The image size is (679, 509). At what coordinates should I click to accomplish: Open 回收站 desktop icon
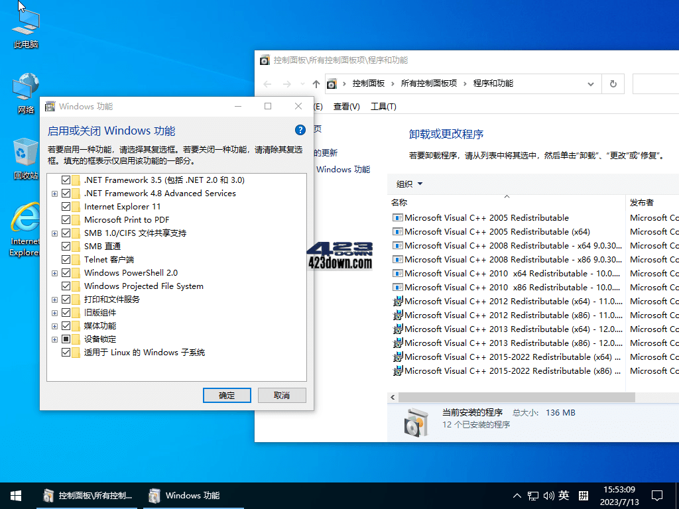pyautogui.click(x=25, y=151)
